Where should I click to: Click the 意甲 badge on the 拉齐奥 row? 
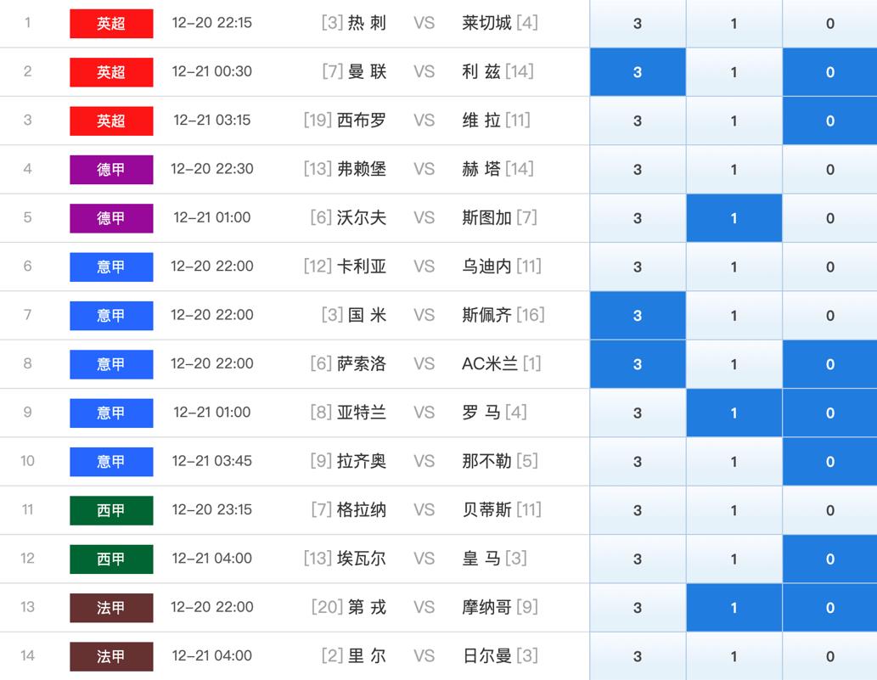111,461
